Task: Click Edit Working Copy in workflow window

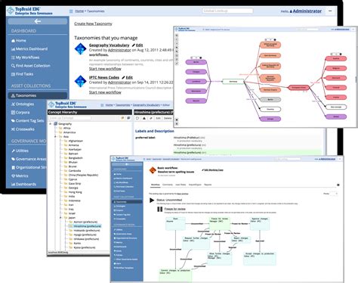Action: (212, 170)
